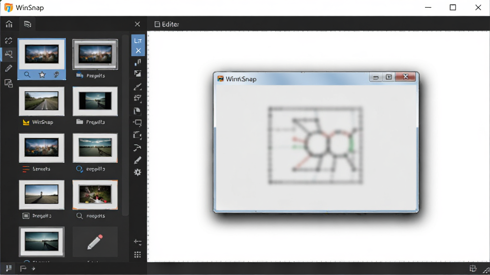Select the line drawing tool in toolbar
Screen dimensions: 490x275
[x=137, y=87]
